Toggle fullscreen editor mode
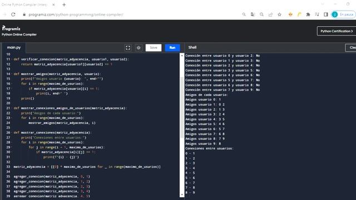Image resolution: width=356 pixels, height=200 pixels. [x=128, y=48]
